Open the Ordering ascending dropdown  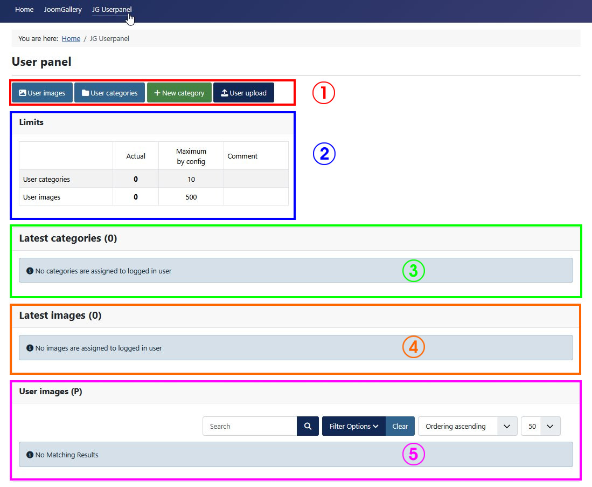[468, 426]
